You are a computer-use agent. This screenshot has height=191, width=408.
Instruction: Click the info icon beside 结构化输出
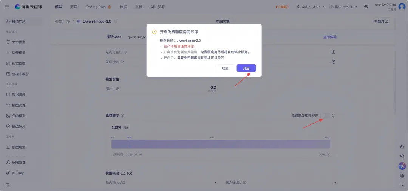coord(125,52)
